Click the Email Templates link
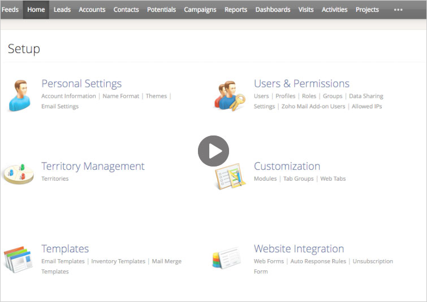 (x=63, y=261)
